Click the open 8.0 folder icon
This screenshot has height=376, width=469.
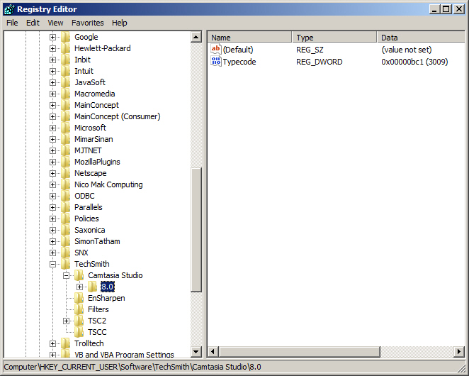(x=92, y=287)
